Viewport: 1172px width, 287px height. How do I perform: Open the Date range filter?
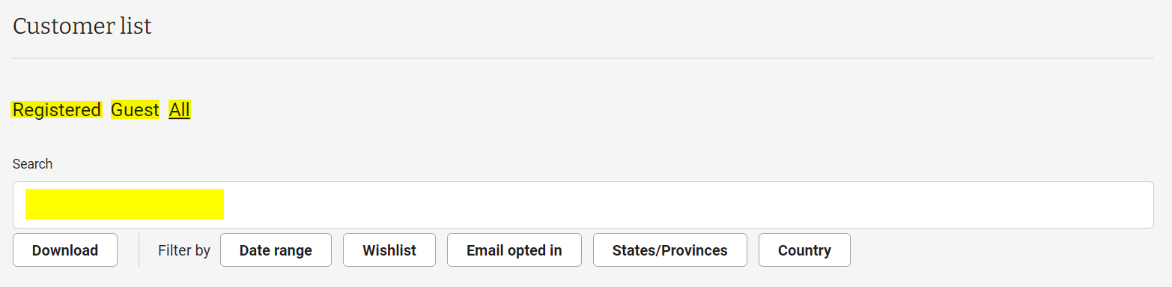[276, 250]
